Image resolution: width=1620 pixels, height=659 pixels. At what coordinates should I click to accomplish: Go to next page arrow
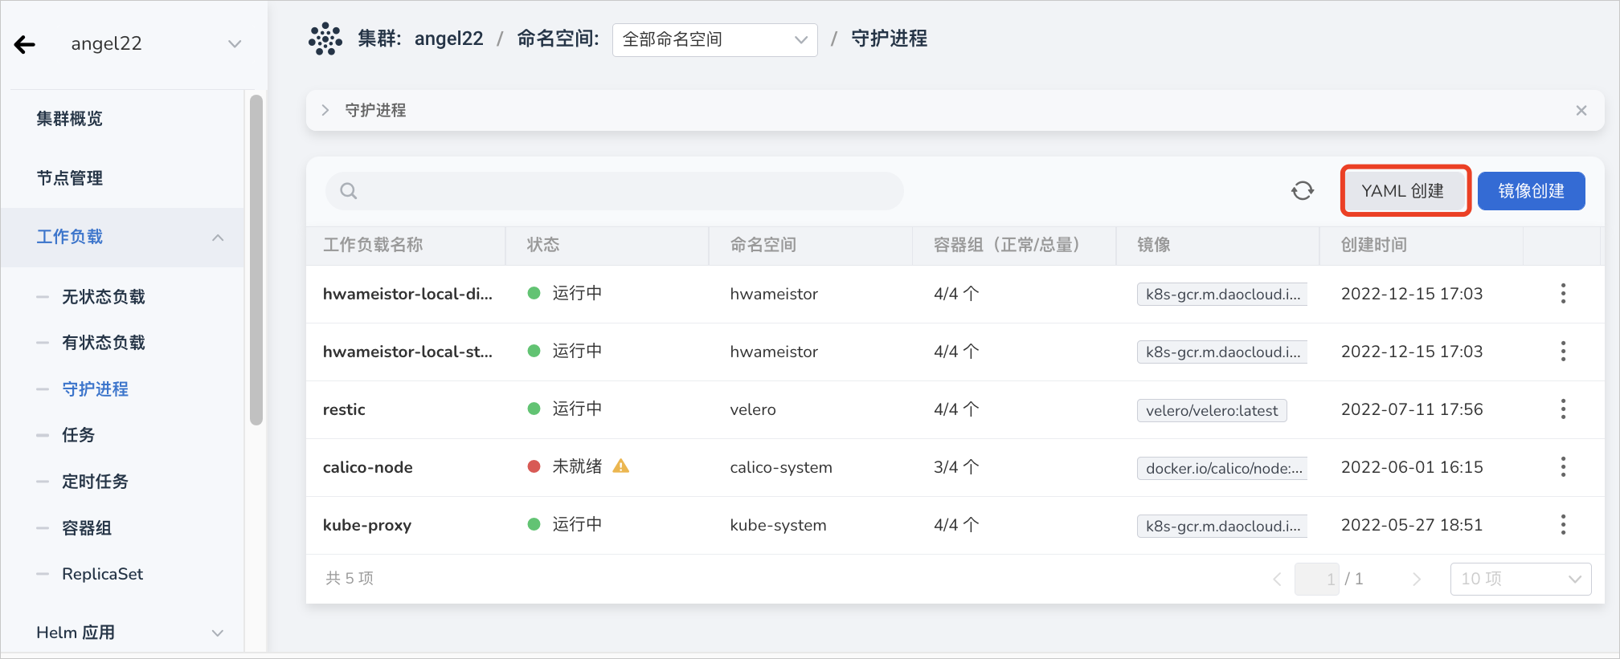pos(1417,580)
